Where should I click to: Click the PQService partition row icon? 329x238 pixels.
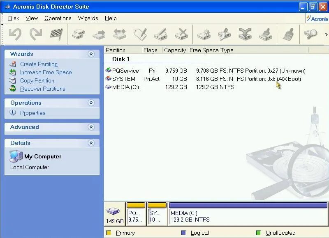(108, 70)
